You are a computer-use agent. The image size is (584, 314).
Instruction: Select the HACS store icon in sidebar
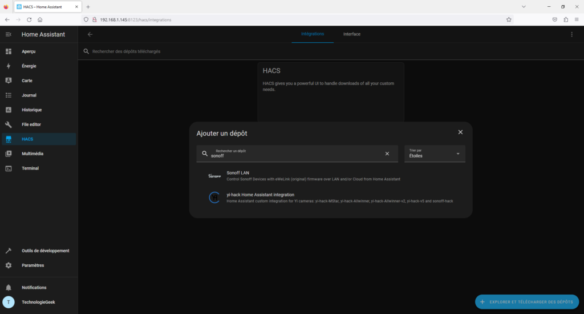pos(8,139)
